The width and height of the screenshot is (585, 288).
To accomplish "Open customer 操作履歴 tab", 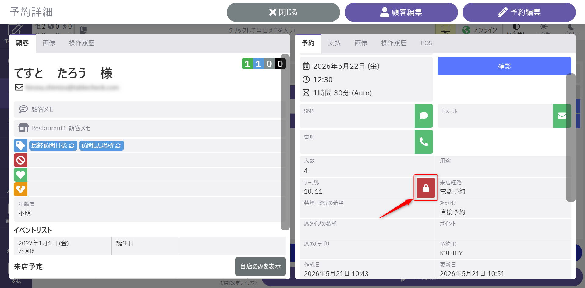I will (x=82, y=43).
